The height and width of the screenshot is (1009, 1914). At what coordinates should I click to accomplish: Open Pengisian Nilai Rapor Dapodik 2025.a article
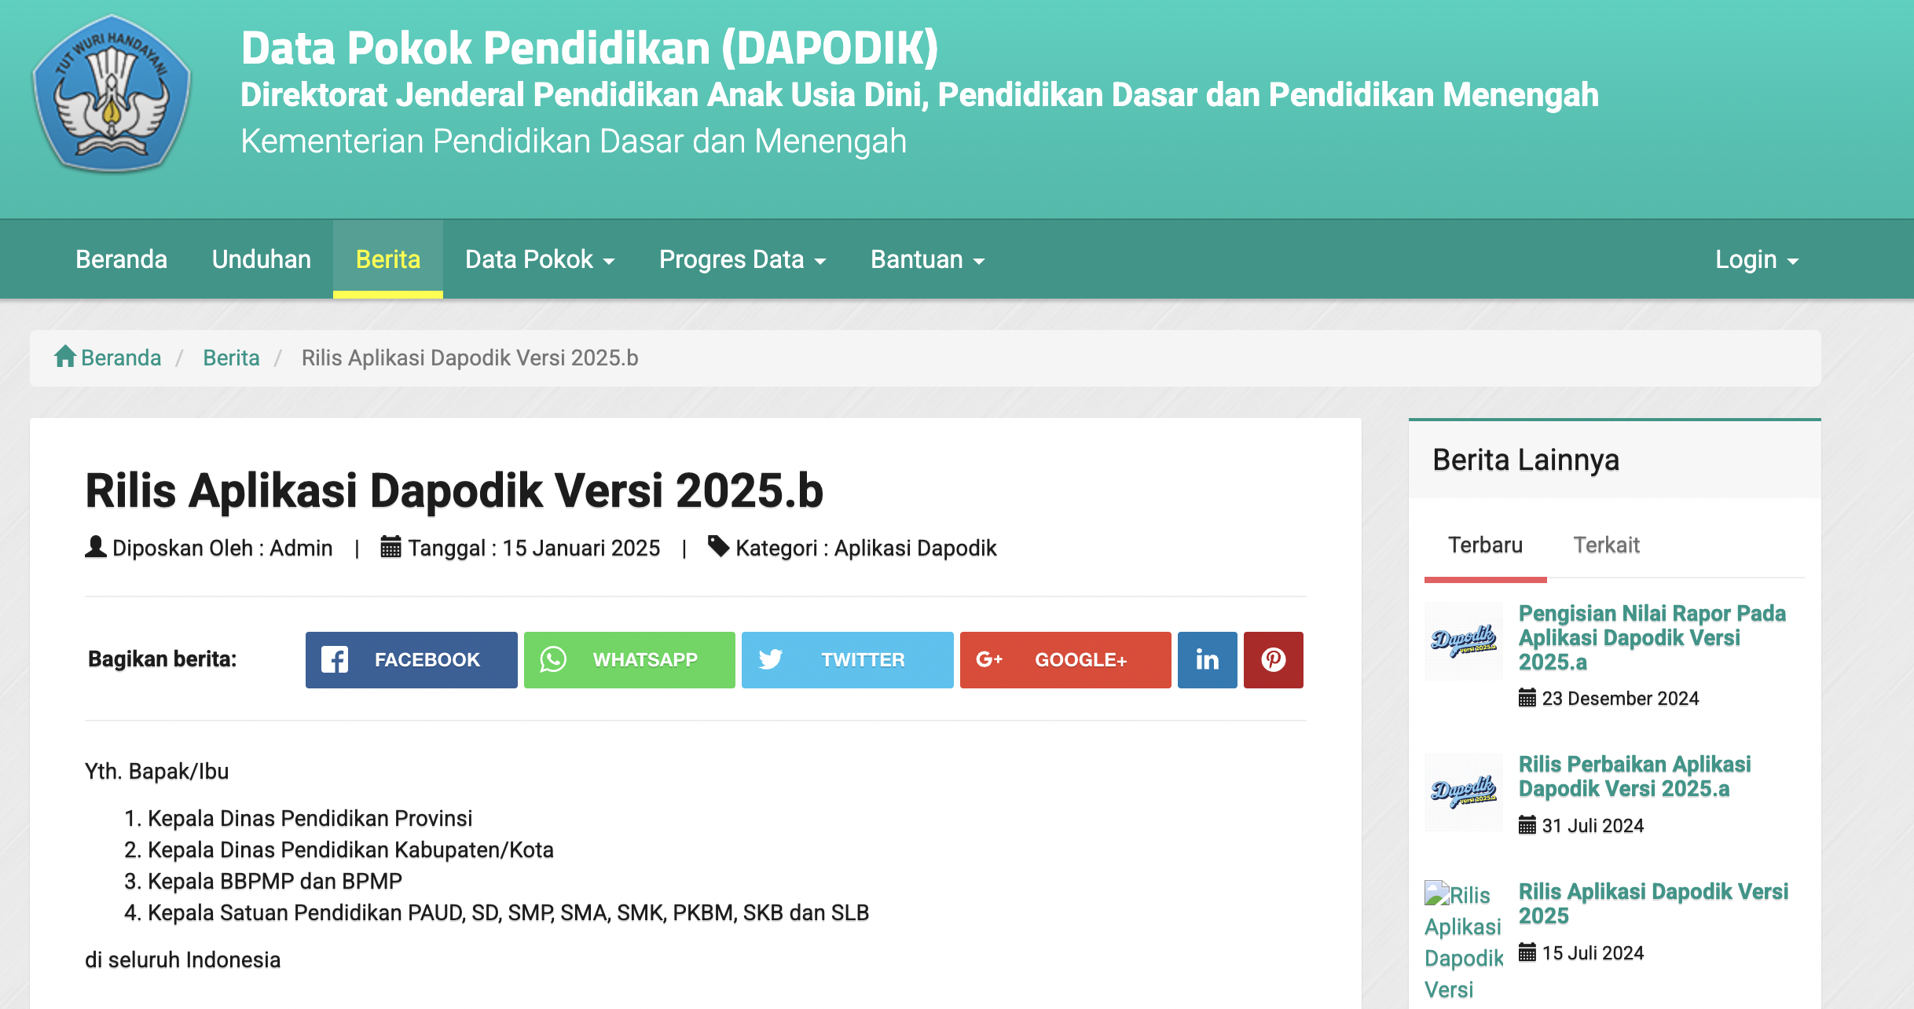[x=1650, y=637]
